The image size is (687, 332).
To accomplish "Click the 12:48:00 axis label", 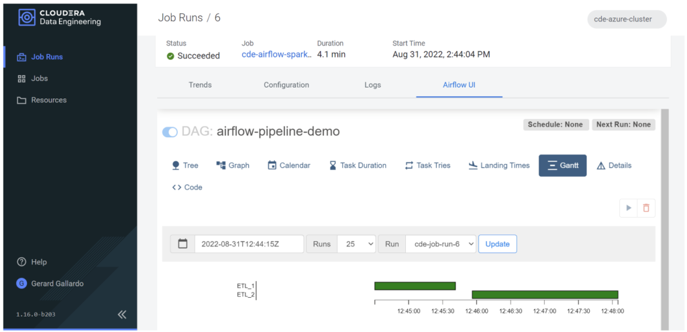I will [613, 311].
